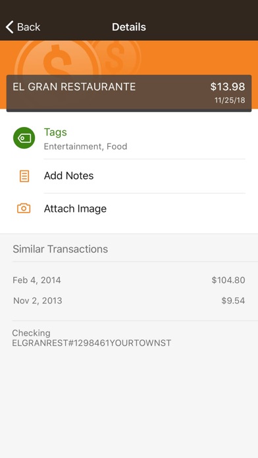Tap the orange notes document icon
This screenshot has height=458, width=258.
(24, 176)
